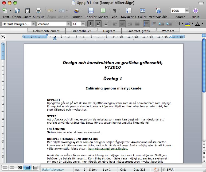Pick the Format paintbrush tool

(77, 11)
